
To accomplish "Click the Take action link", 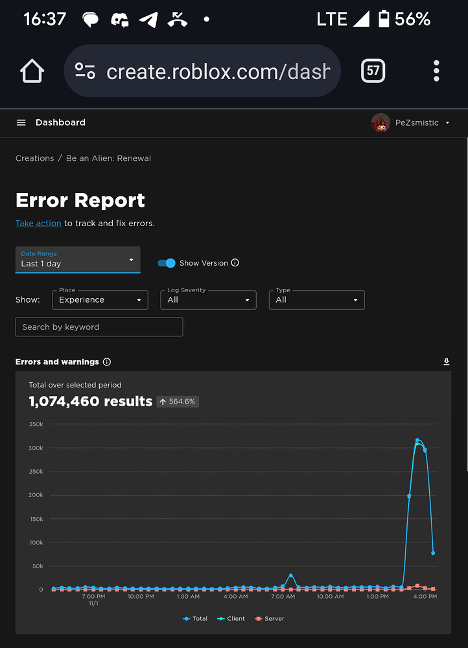I will point(38,223).
